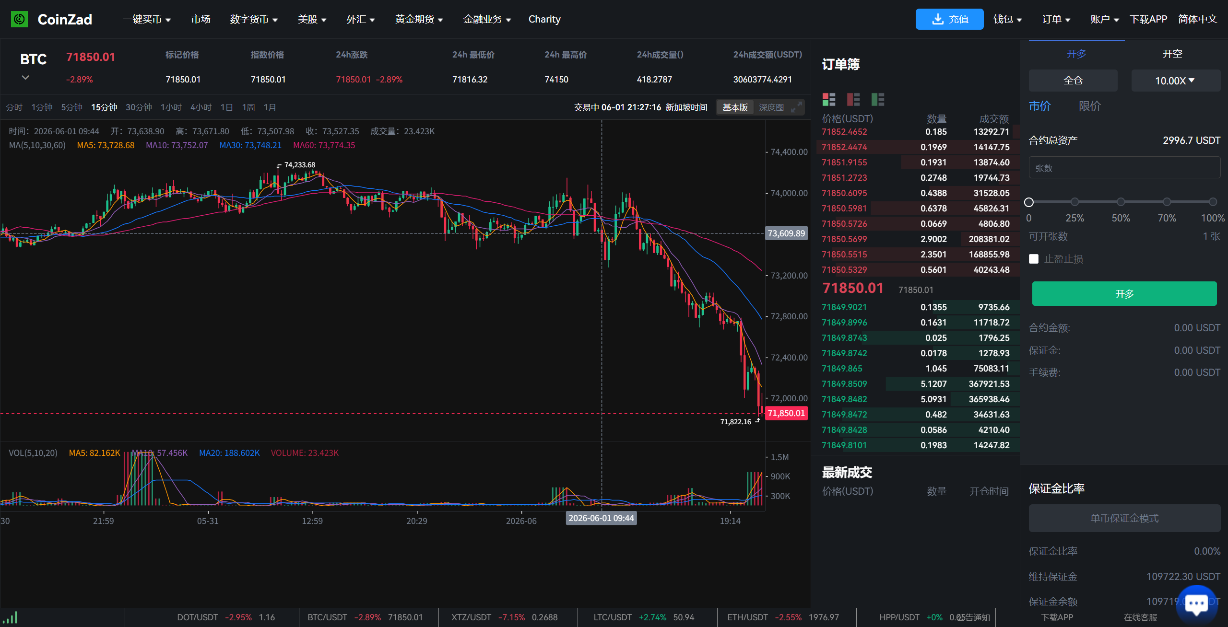Switch chart to 基本版 basic view
Screen dimensions: 1228x627
tap(735, 107)
